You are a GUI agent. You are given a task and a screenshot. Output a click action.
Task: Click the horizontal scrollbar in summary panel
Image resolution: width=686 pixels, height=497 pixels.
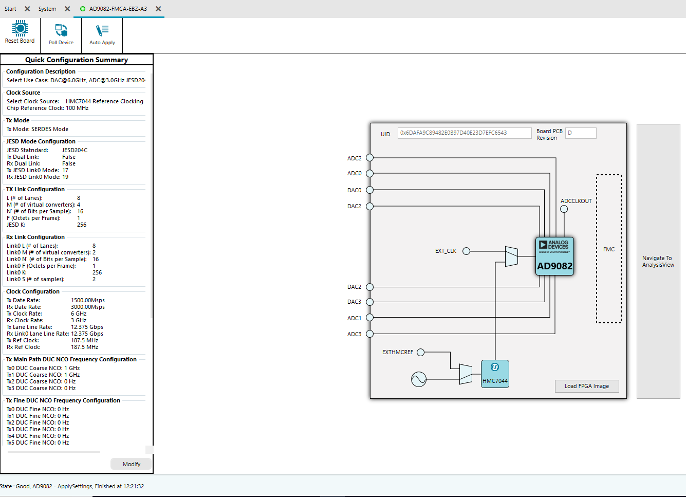point(54,452)
